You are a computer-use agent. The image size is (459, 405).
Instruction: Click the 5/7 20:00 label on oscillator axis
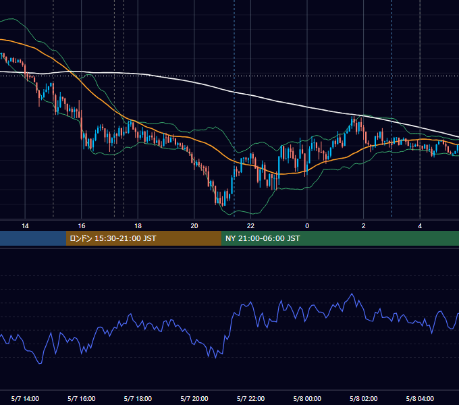(194, 398)
